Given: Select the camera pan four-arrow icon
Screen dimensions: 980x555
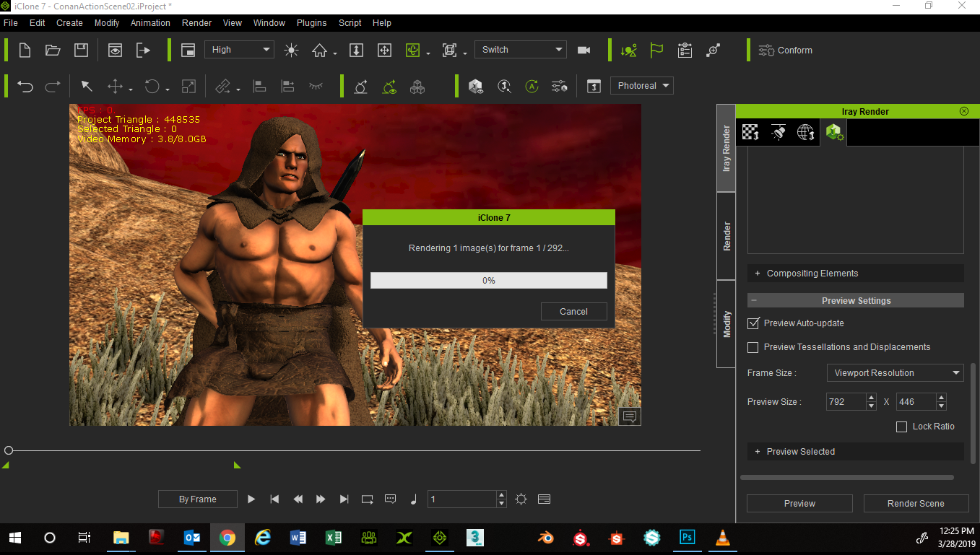Looking at the screenshot, I should tap(385, 50).
